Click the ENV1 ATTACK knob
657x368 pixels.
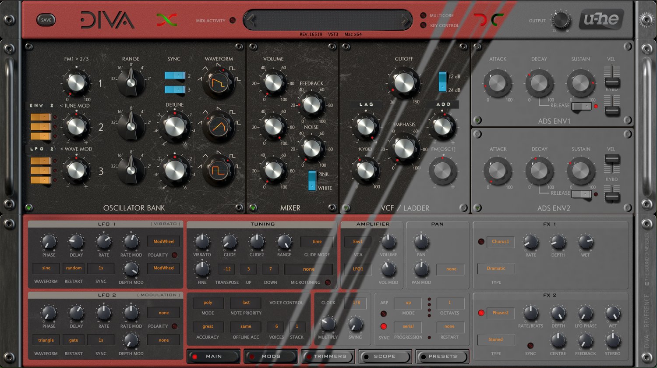click(x=497, y=83)
